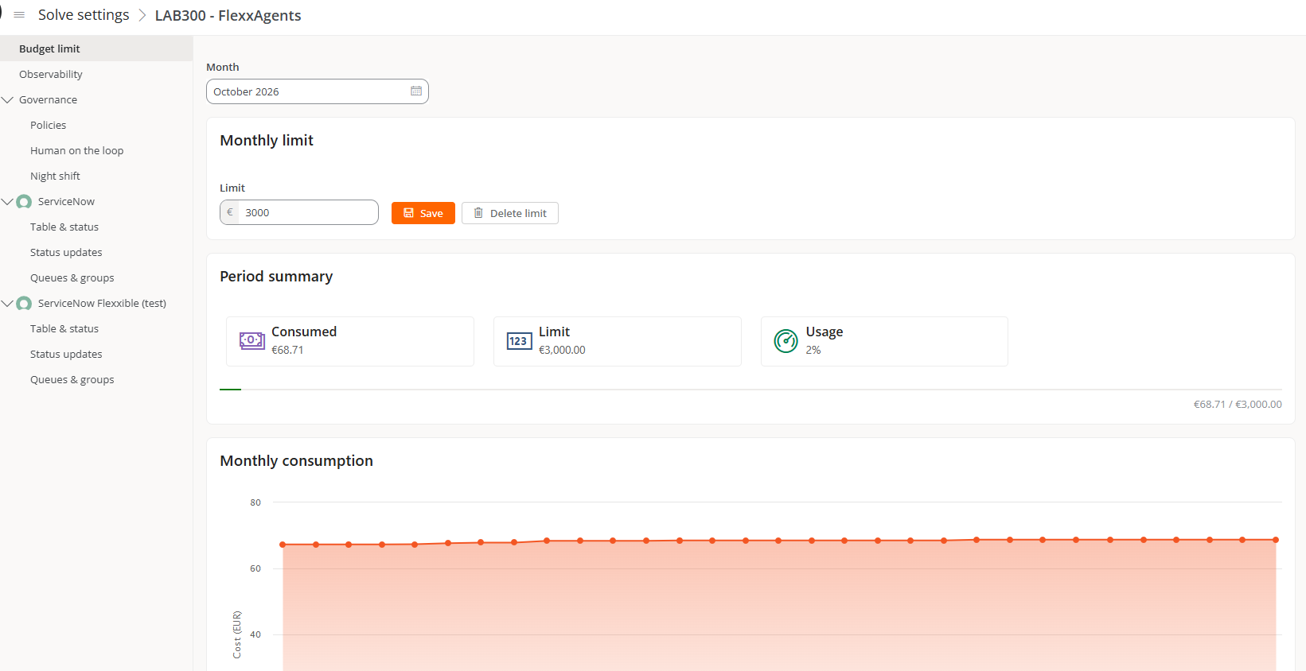Open the hamburger menu icon

[19, 15]
